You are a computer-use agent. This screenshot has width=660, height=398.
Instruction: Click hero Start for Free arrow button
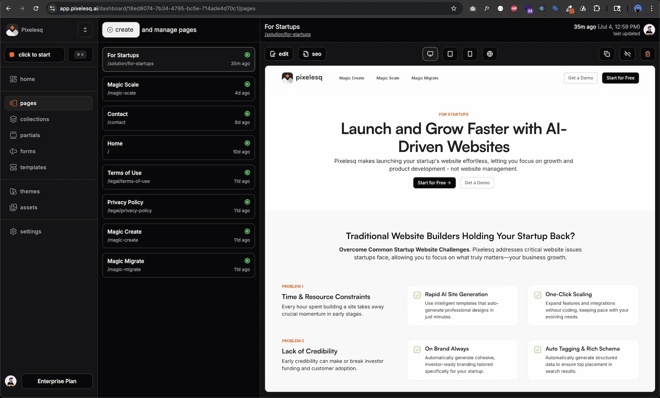[x=434, y=183]
